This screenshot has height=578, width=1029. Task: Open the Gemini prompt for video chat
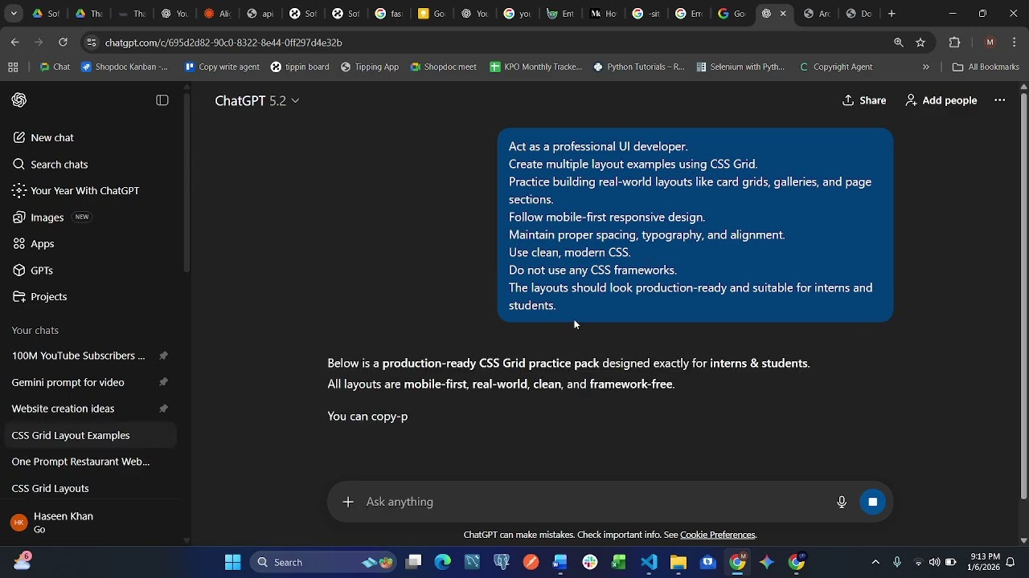pos(68,382)
